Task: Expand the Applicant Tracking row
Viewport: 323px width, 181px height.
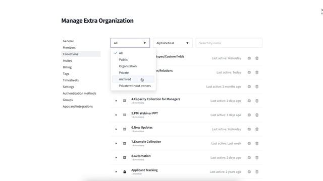Action: (116, 171)
